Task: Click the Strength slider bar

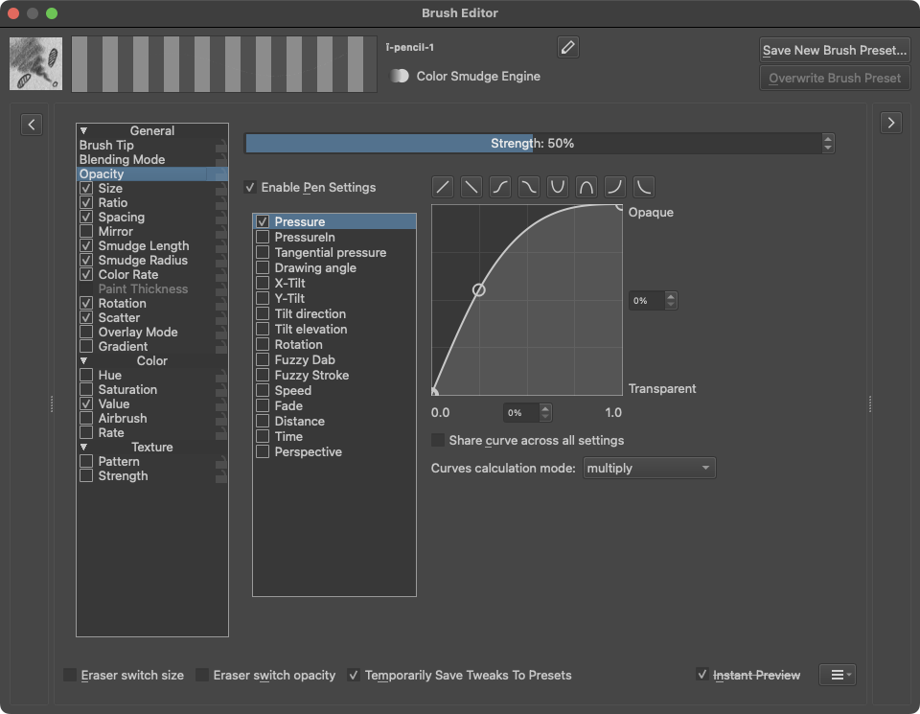Action: pos(532,144)
